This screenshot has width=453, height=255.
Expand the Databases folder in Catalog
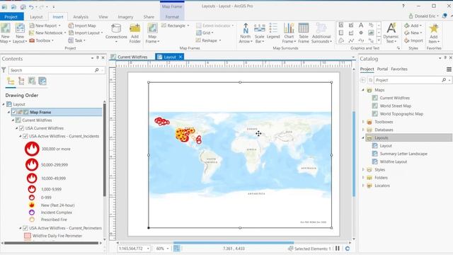363,130
